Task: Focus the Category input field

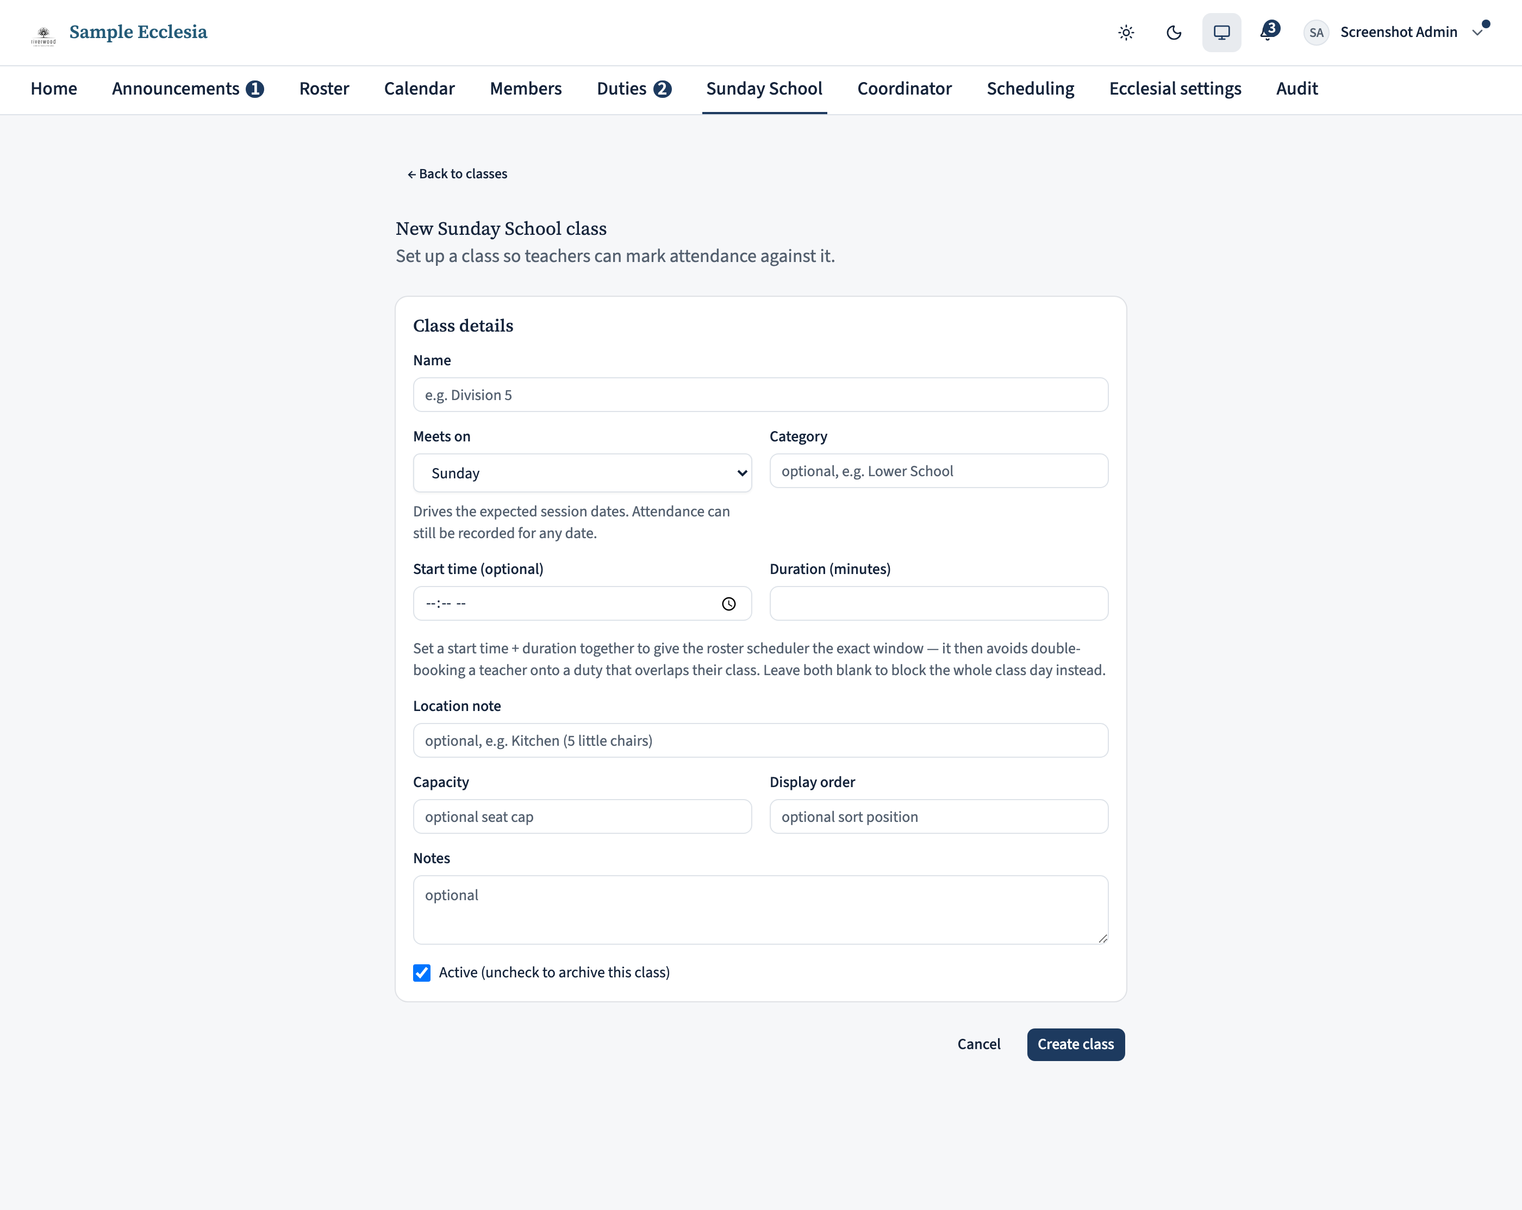Action: (x=938, y=471)
